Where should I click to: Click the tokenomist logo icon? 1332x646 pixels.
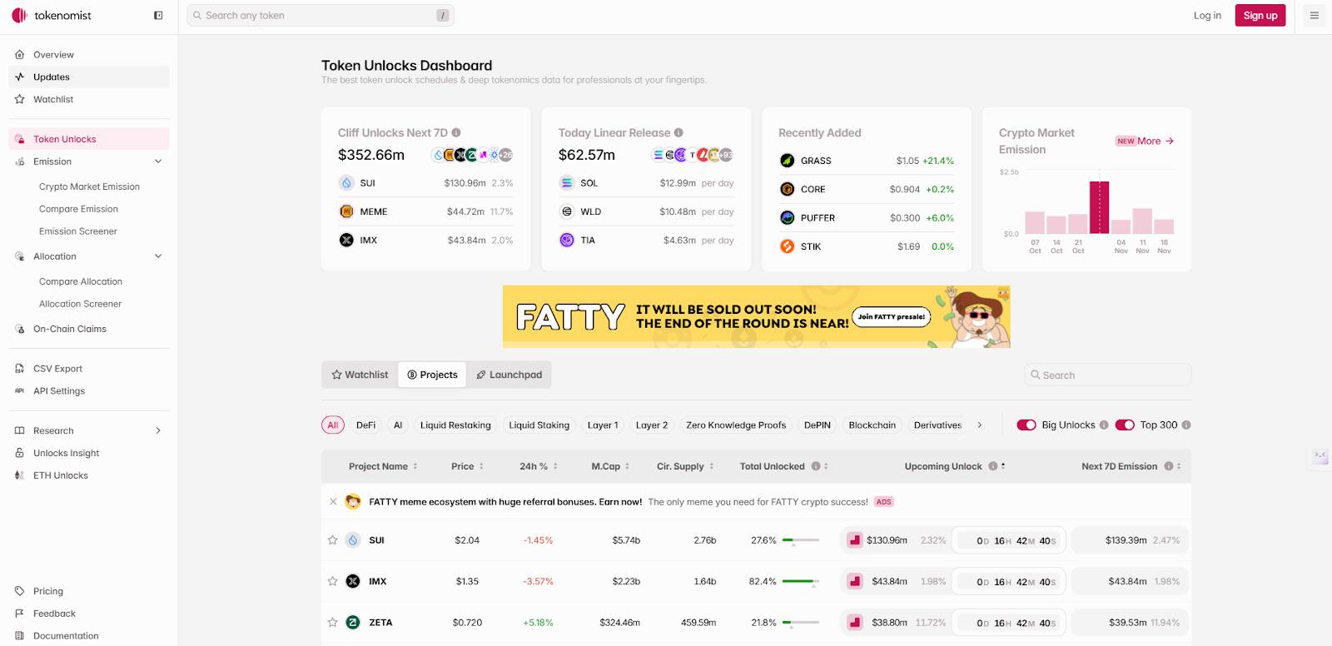pyautogui.click(x=19, y=15)
